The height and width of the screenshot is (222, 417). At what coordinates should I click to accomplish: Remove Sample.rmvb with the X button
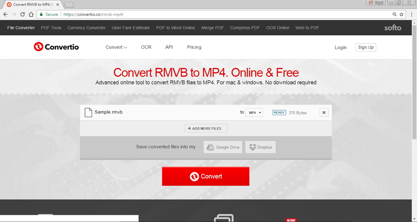tap(324, 112)
